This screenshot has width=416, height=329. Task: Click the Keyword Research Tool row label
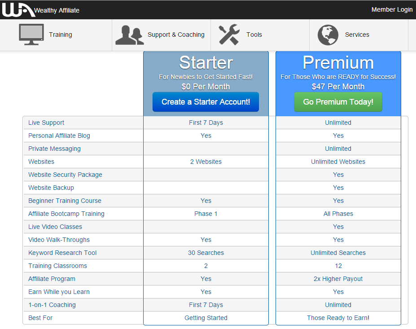(62, 253)
